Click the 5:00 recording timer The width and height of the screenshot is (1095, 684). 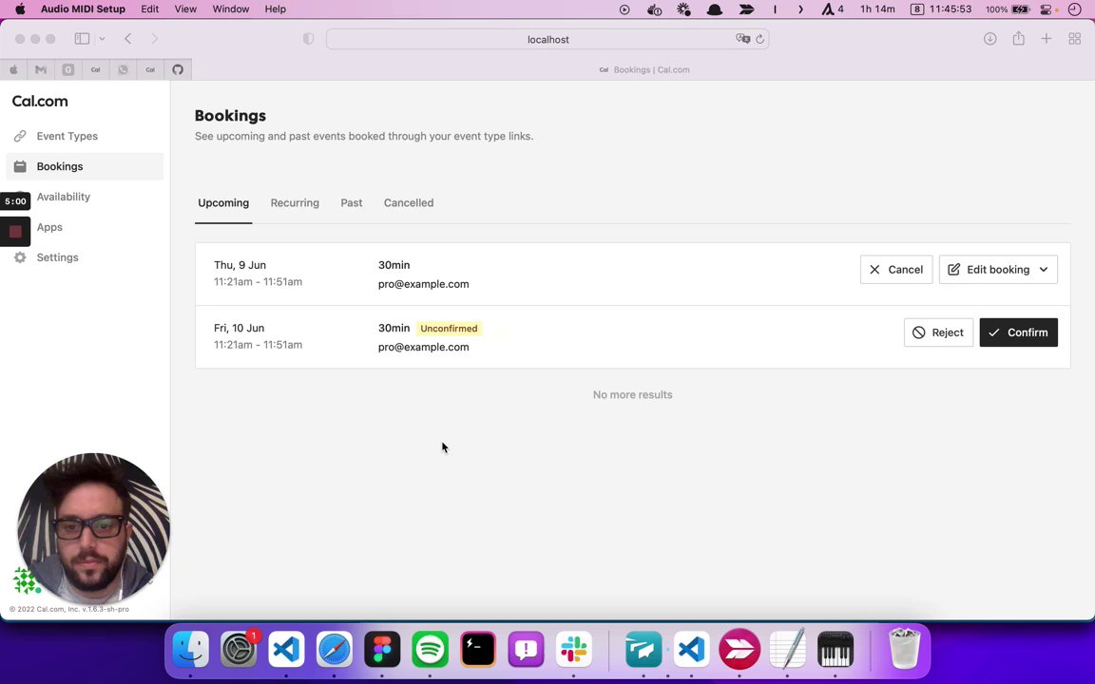tap(15, 201)
